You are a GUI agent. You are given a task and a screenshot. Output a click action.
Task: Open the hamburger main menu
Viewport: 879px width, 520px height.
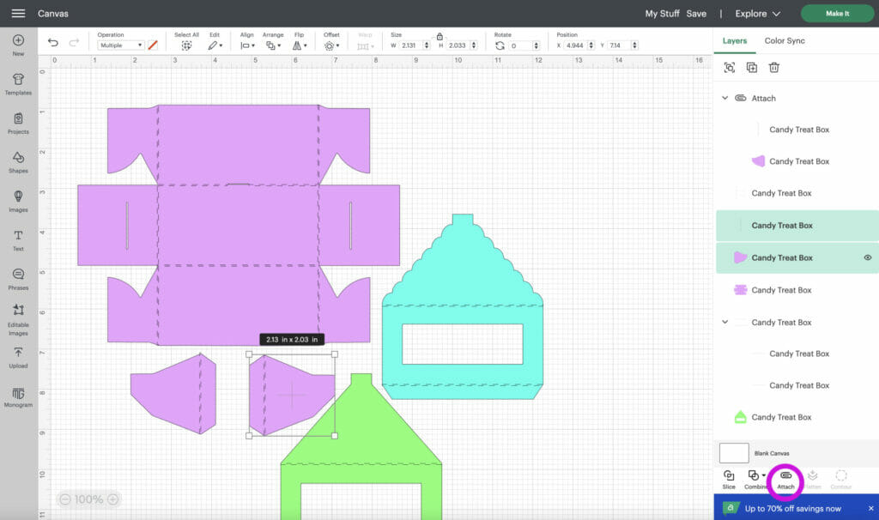coord(18,14)
